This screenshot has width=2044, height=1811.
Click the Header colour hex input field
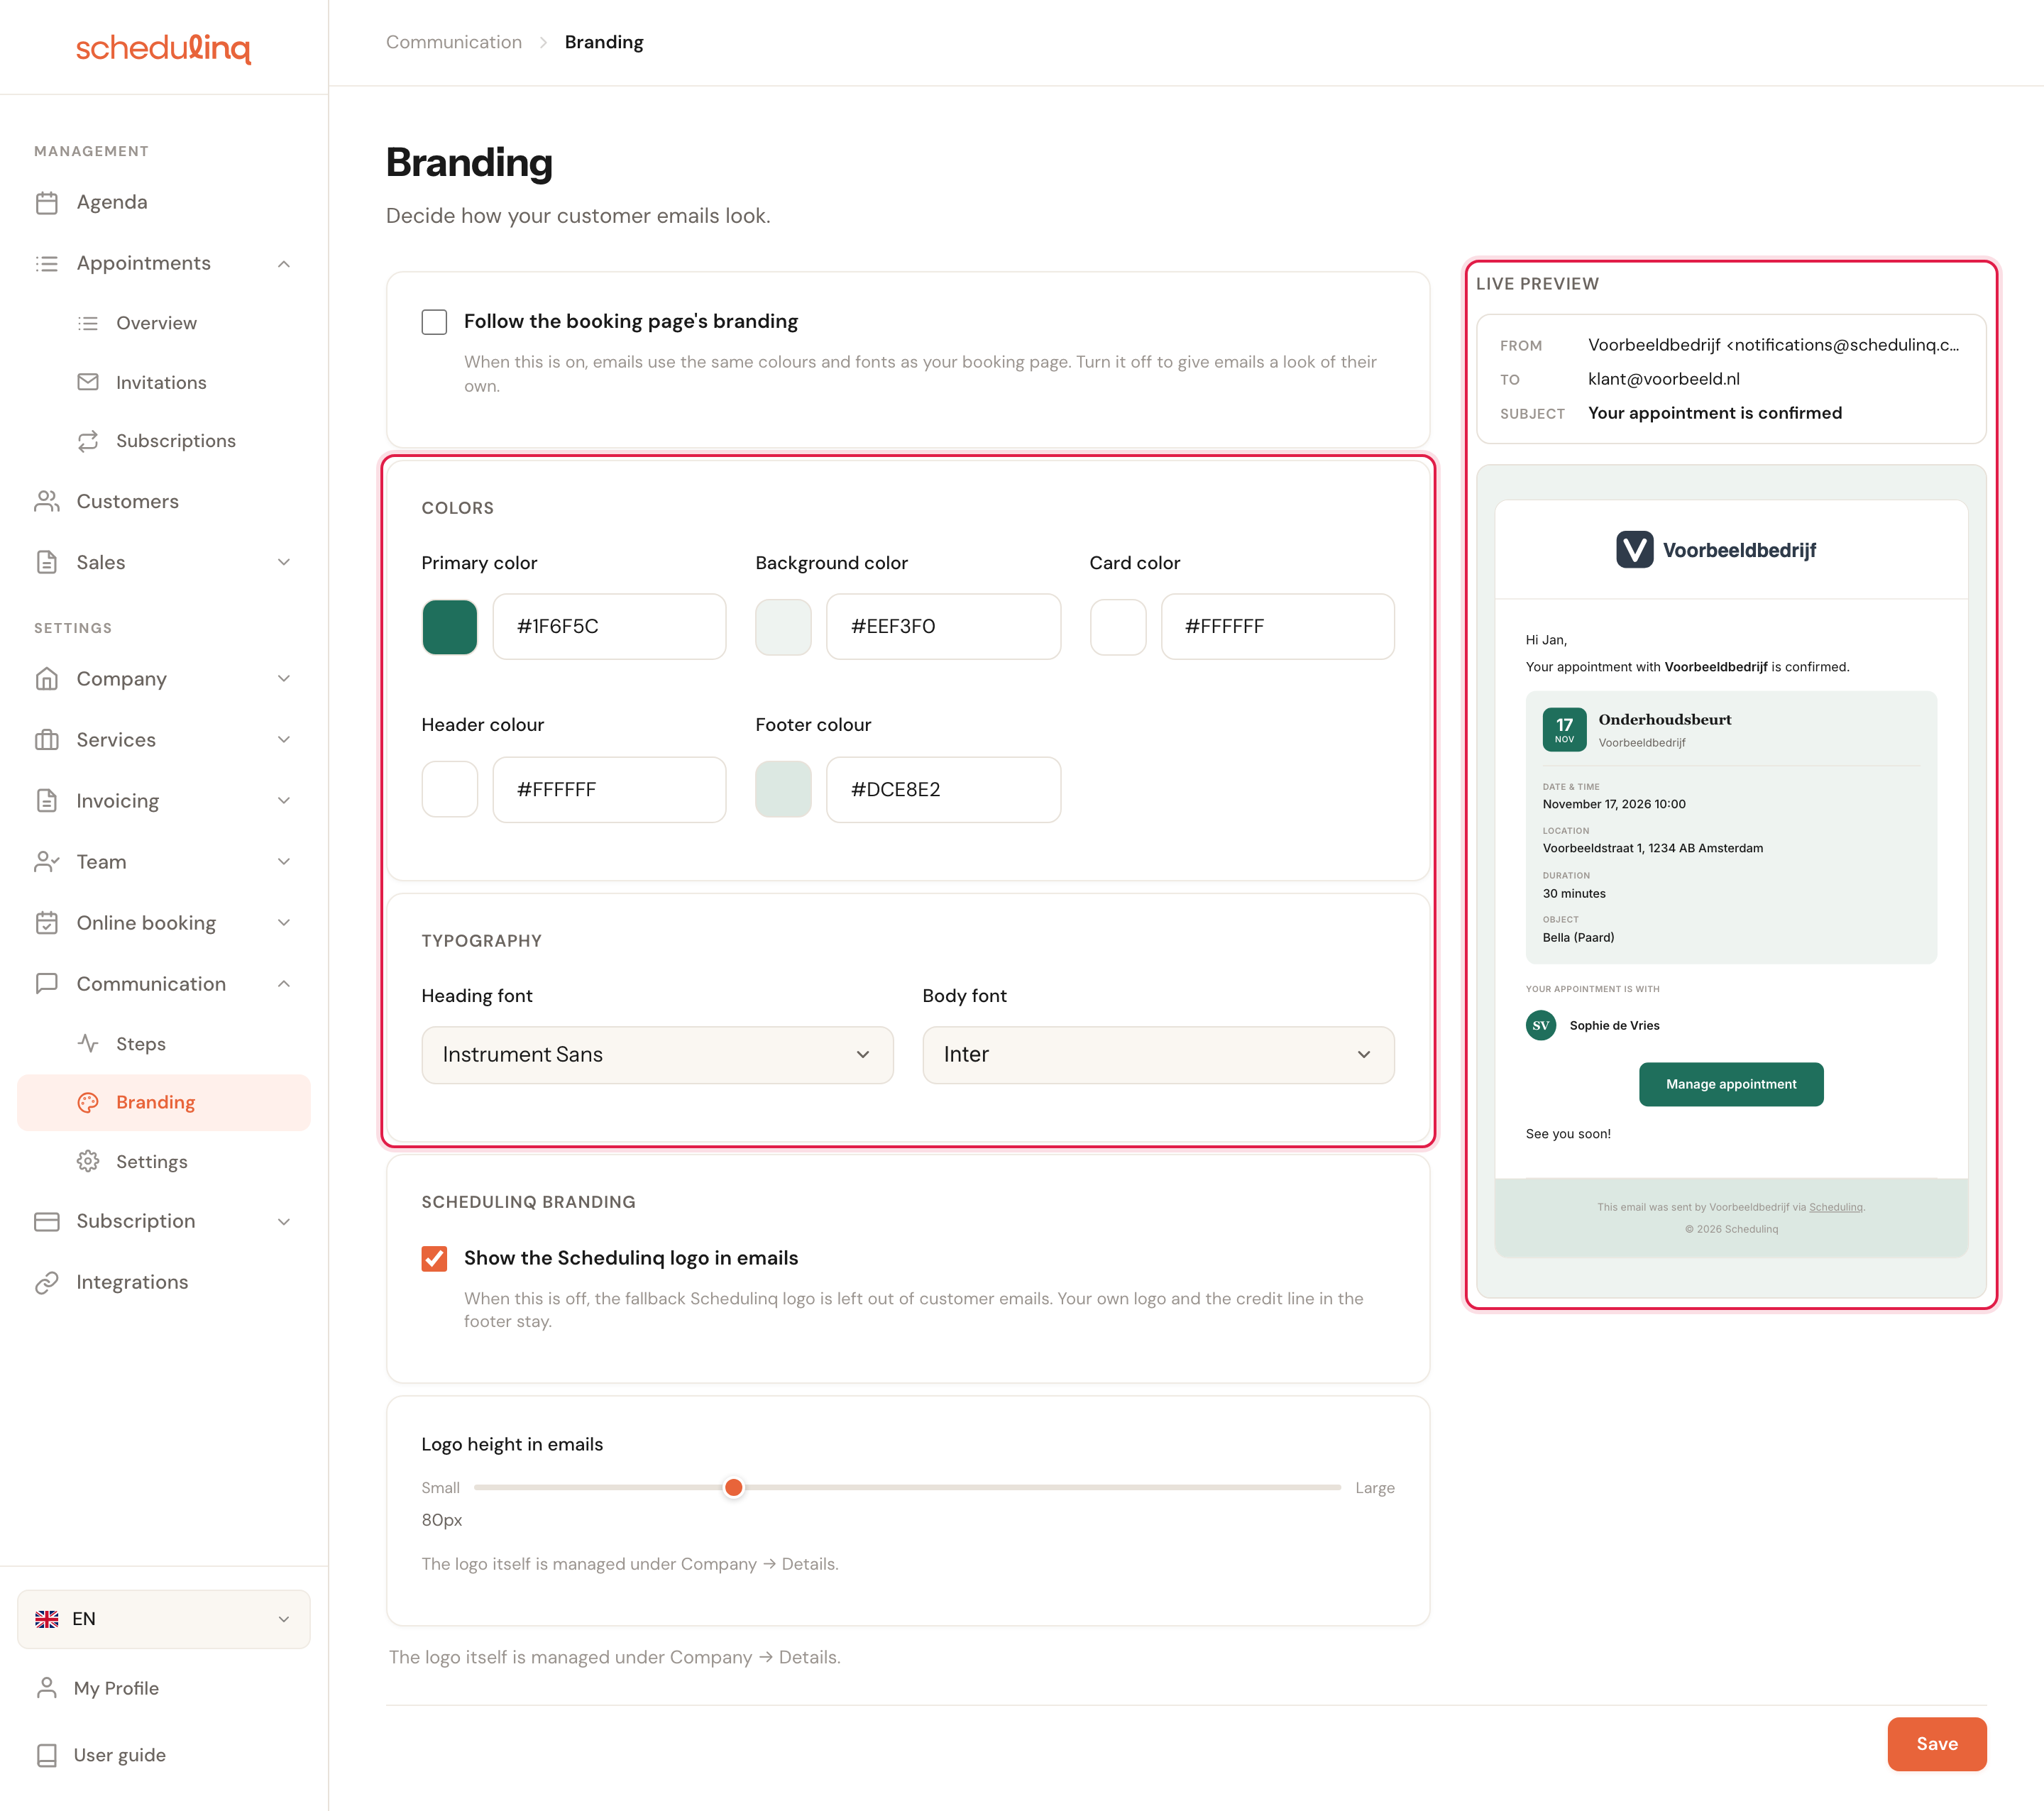pos(609,790)
